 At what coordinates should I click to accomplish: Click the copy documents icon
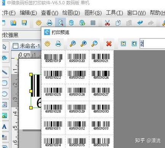(118, 23)
